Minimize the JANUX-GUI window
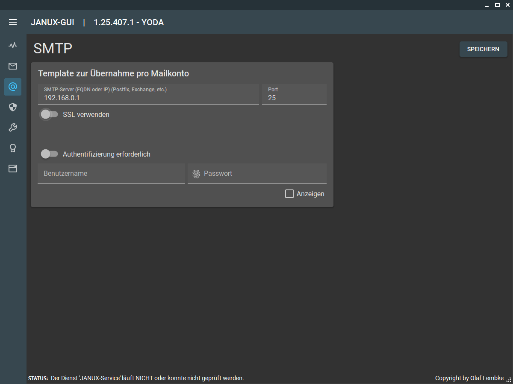513x384 pixels. coord(487,5)
